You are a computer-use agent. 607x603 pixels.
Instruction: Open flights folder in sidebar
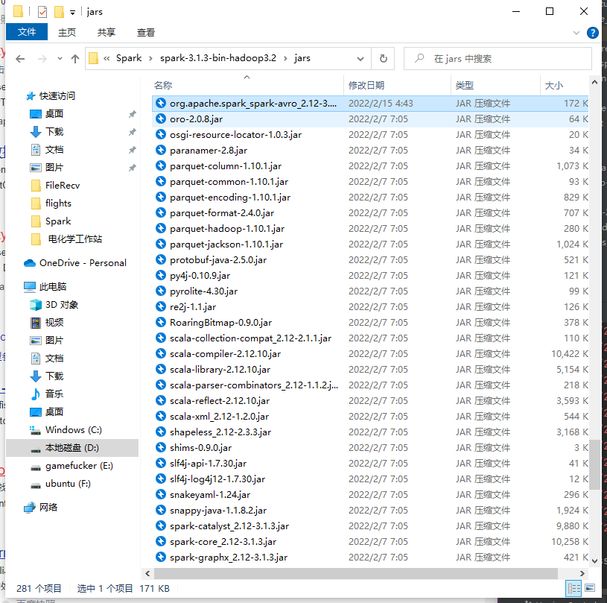point(58,203)
